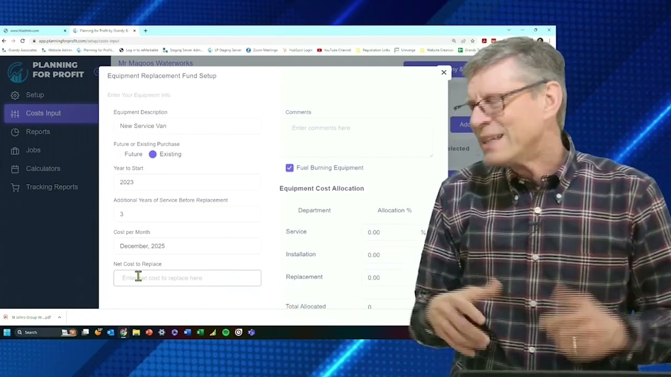Open the YouTube Channel bookmark
671x377 pixels.
point(334,50)
